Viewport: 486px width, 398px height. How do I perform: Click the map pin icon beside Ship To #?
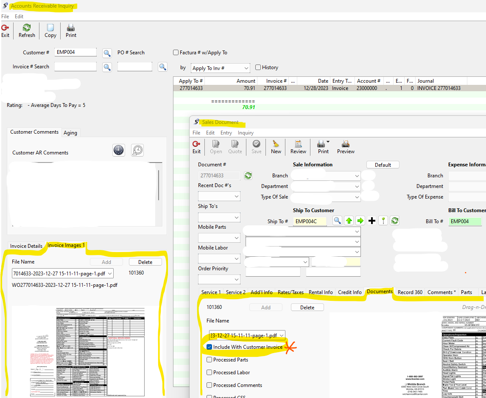[383, 221]
